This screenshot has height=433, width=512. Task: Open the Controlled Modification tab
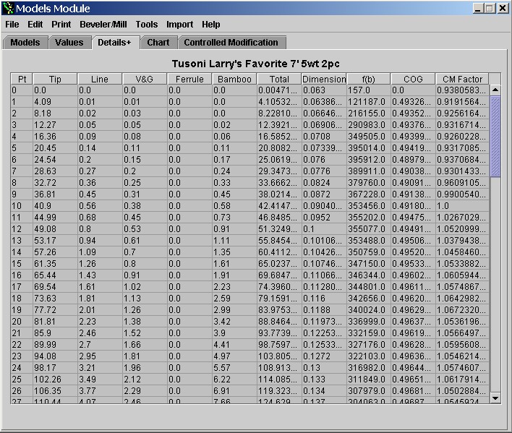click(231, 43)
